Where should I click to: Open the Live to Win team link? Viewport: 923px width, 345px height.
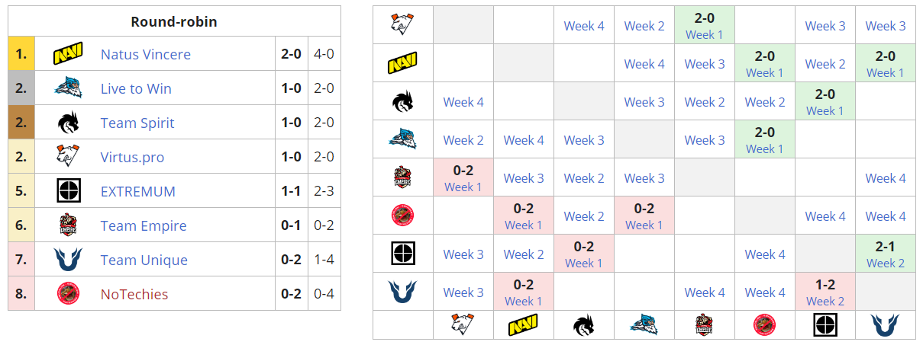pos(136,89)
